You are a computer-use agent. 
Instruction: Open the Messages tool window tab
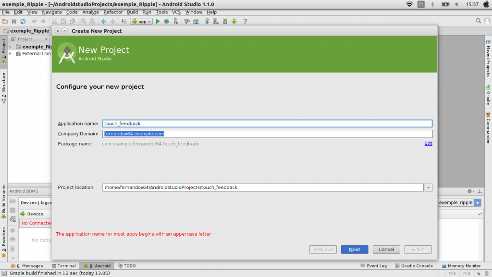27,265
